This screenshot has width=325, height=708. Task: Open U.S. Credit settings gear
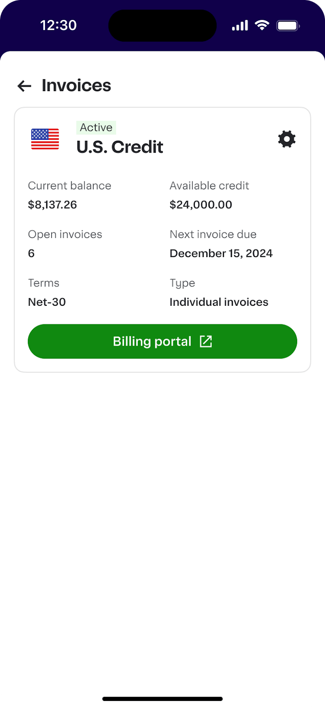(287, 139)
